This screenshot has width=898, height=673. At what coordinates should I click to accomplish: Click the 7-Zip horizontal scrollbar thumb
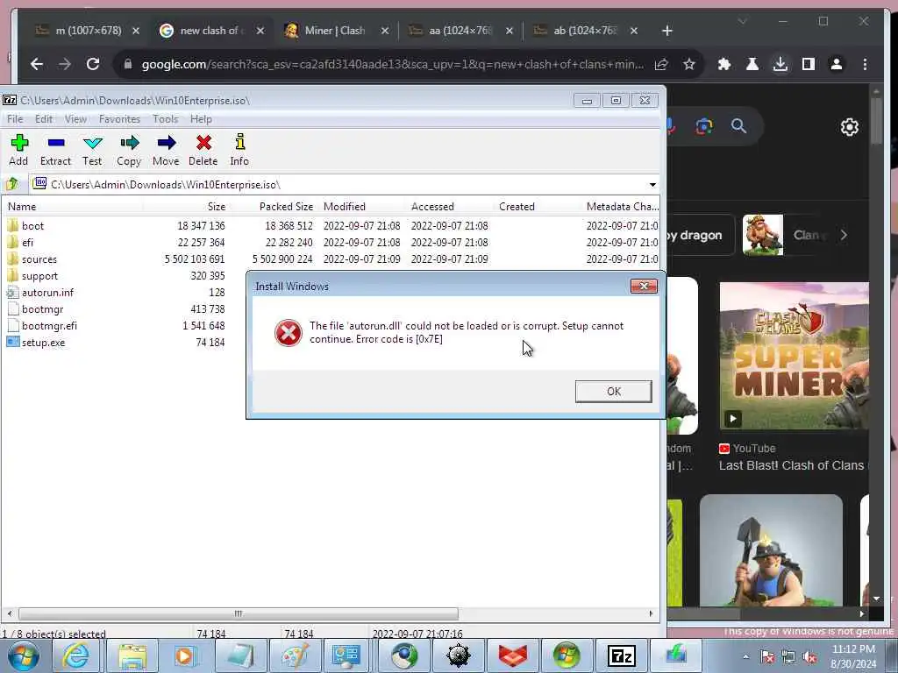(239, 613)
